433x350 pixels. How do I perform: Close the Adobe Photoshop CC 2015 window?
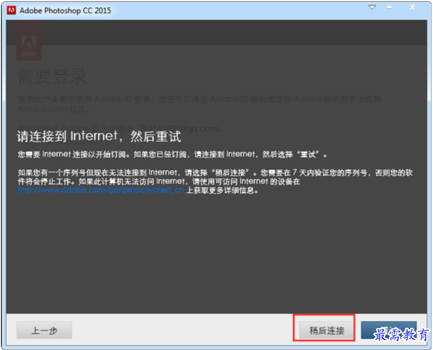click(x=412, y=7)
